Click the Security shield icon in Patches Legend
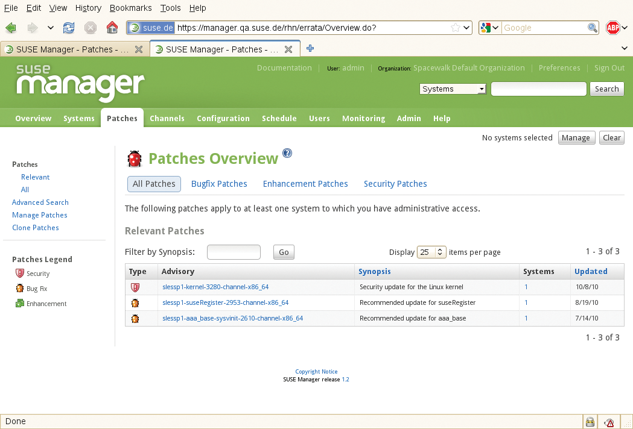Screen dimensions: 633x429 pos(19,274)
